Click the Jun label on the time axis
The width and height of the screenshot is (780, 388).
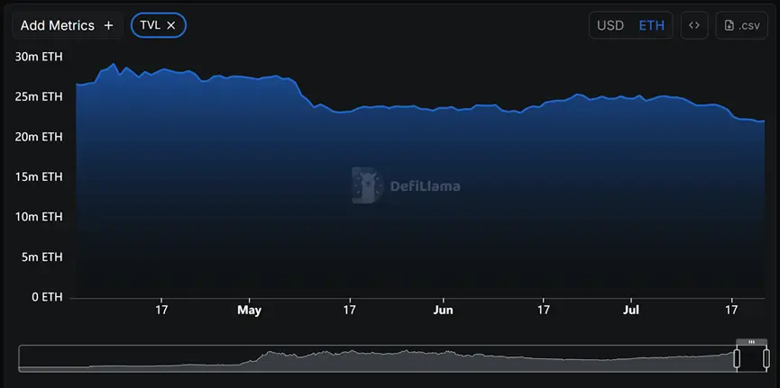pos(443,310)
